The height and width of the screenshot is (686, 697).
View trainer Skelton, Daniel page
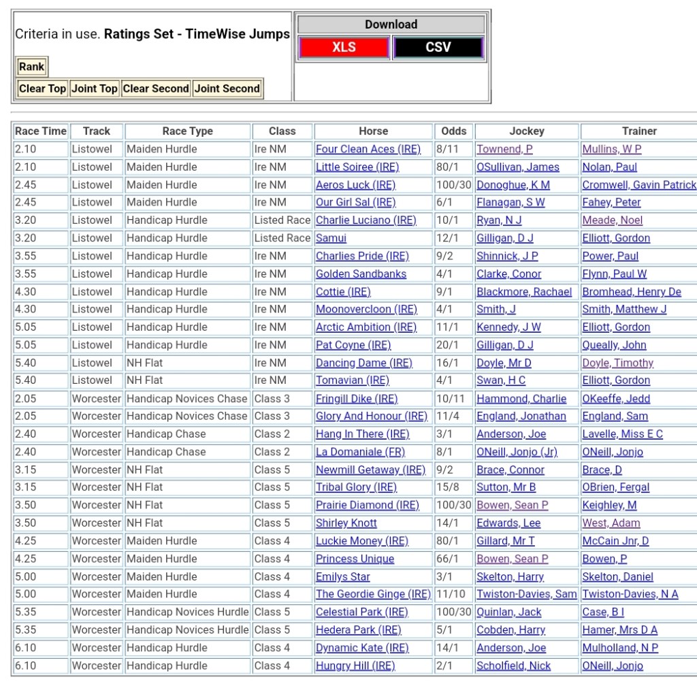[x=617, y=576]
